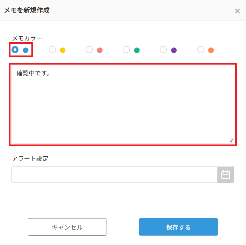Screen dimensions: 246x245
Task: Click the アラート設定 date input field
Action: tap(114, 175)
